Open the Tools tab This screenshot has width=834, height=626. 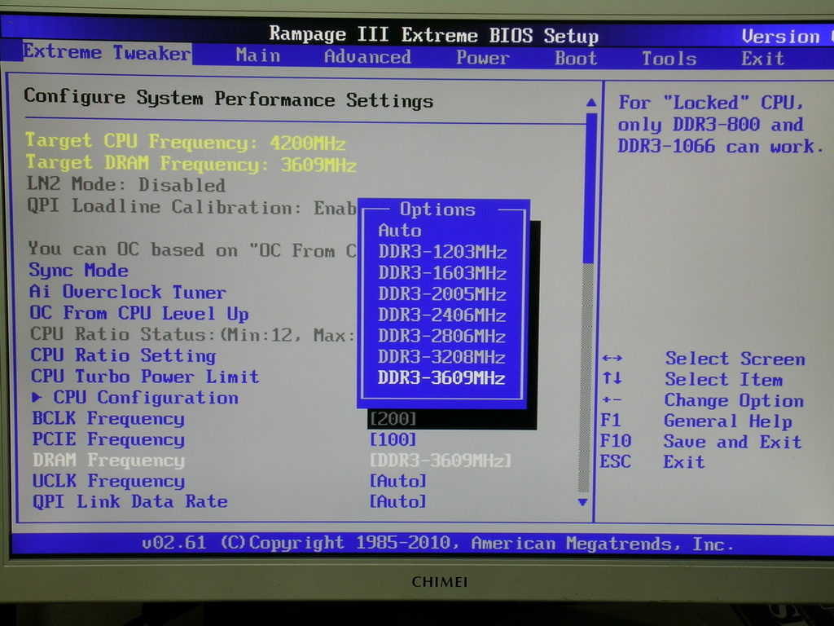[x=669, y=59]
